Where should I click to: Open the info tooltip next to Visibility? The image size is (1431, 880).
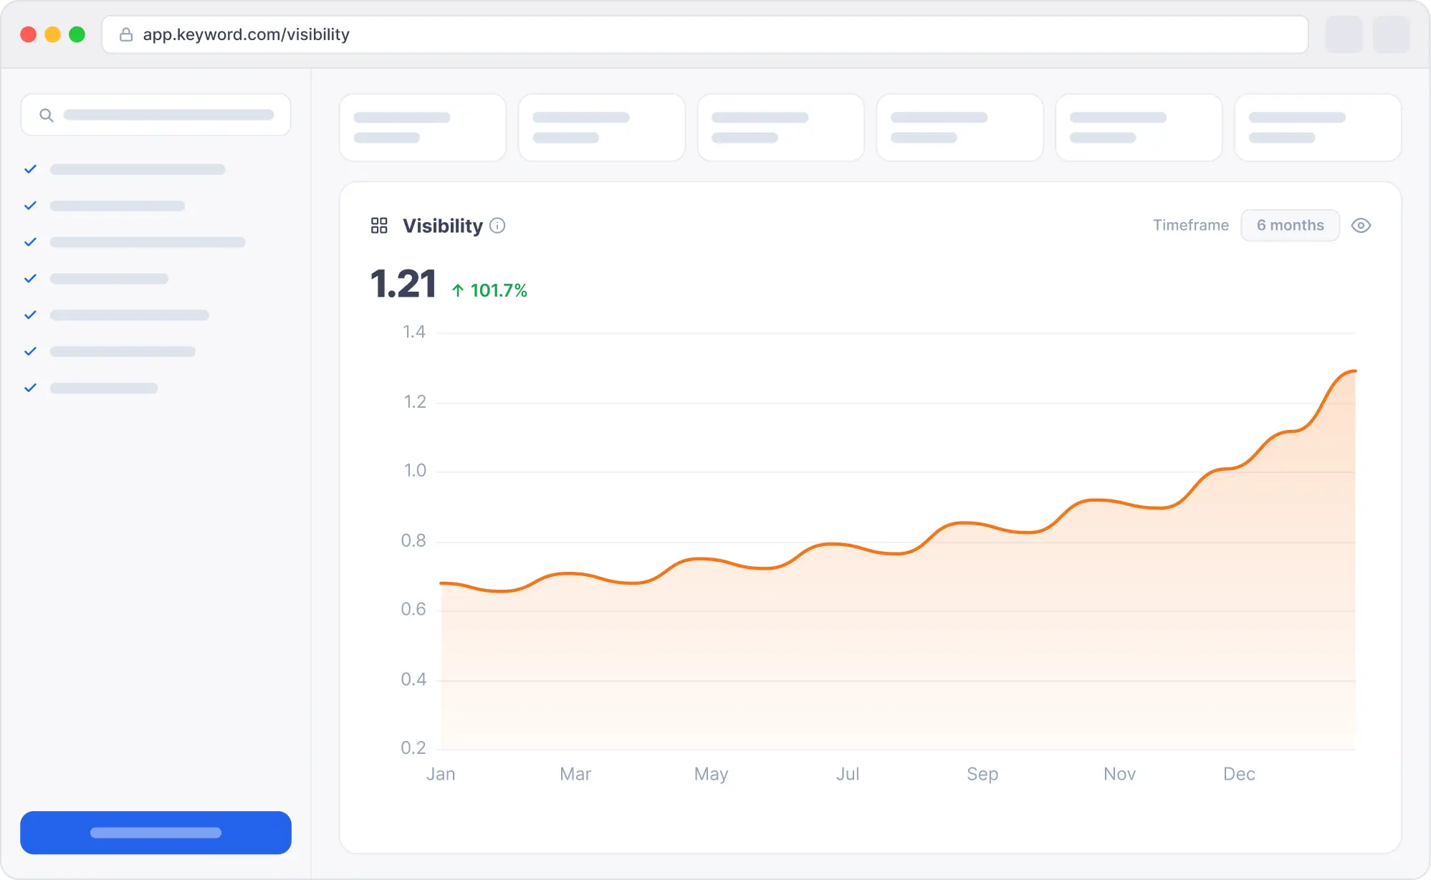[498, 226]
